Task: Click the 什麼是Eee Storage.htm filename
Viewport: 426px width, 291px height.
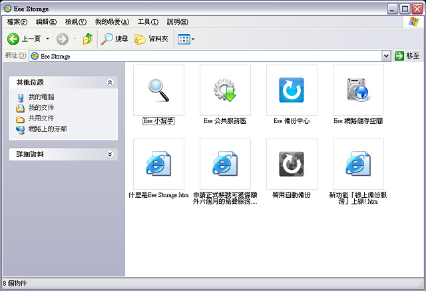Action: (158, 195)
